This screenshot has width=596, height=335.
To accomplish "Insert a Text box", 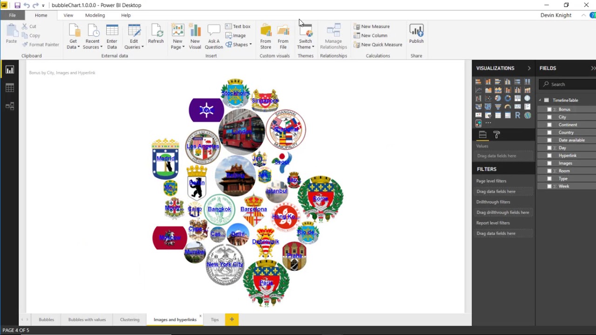I will (238, 27).
